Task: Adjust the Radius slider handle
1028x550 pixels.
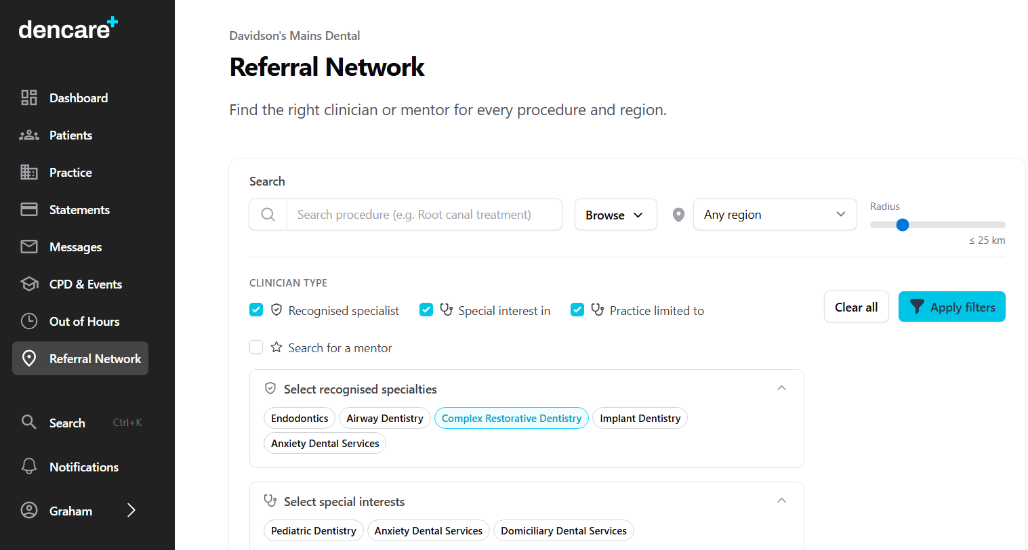Action: [x=902, y=224]
